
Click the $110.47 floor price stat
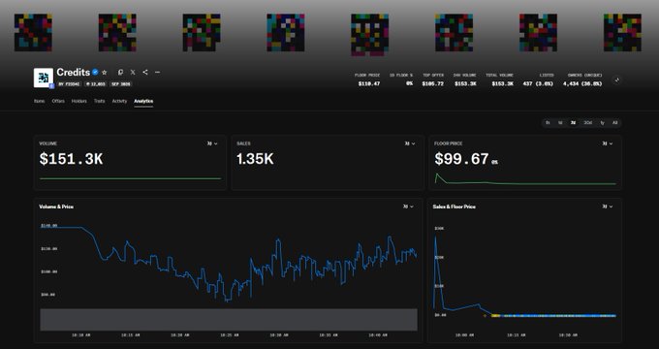369,83
